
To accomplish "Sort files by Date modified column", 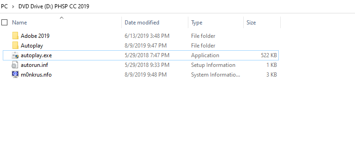I will point(142,23).
